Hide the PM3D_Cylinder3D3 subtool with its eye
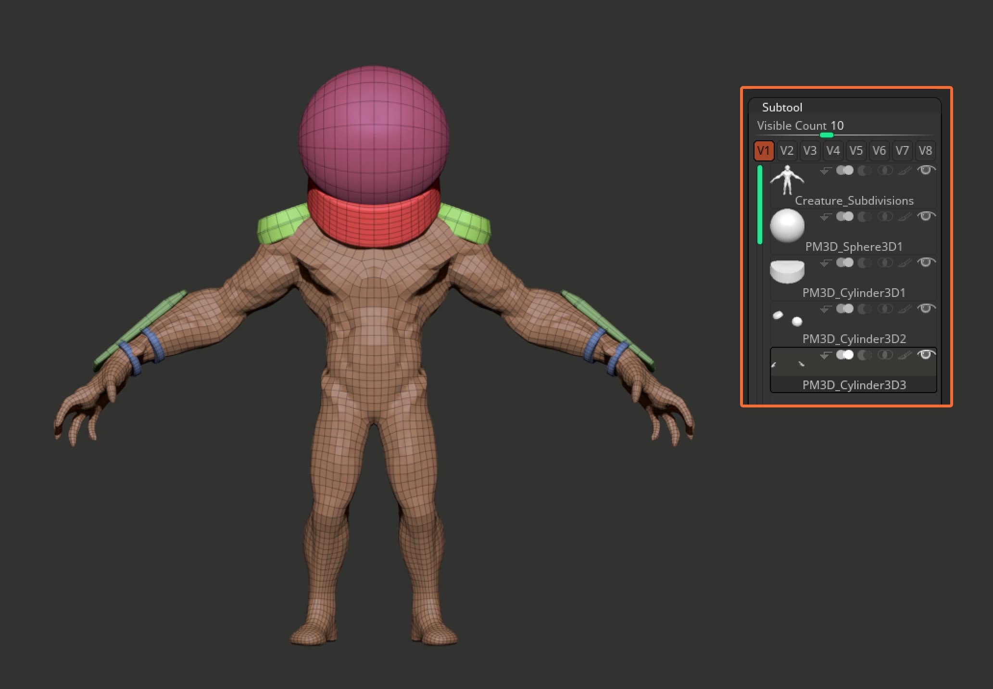993x689 pixels. click(x=926, y=354)
